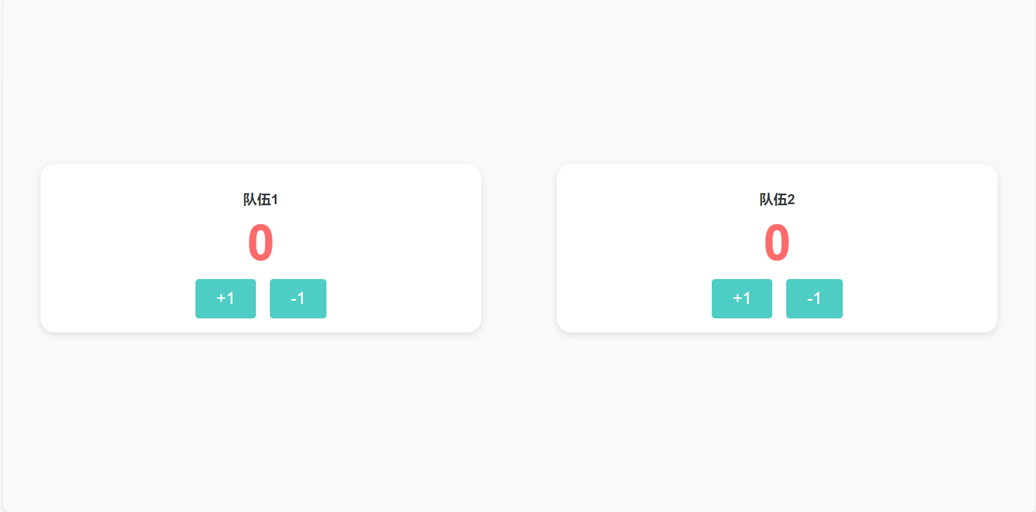The width and height of the screenshot is (1036, 512).
Task: Subtract one point from 队伍2
Action: click(814, 298)
